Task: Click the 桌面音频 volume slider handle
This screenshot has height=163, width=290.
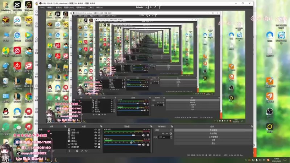Action: pyautogui.click(x=133, y=135)
